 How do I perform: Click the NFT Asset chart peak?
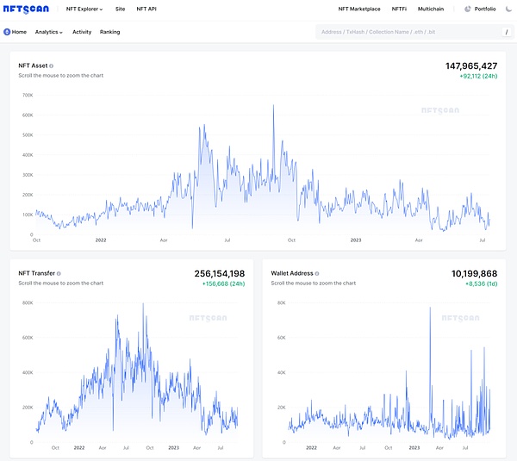[x=273, y=106]
